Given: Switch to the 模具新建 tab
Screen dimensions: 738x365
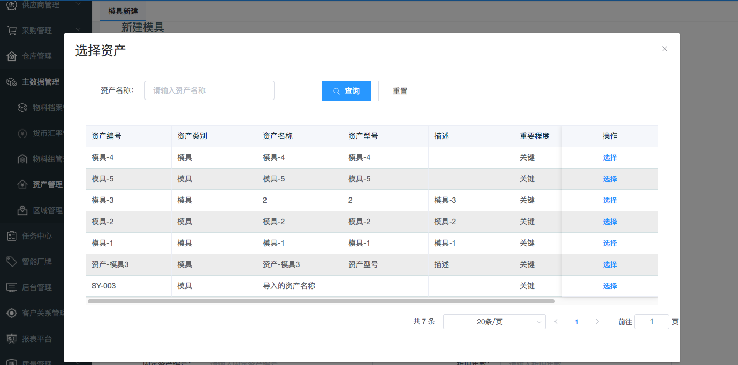Looking at the screenshot, I should [123, 11].
